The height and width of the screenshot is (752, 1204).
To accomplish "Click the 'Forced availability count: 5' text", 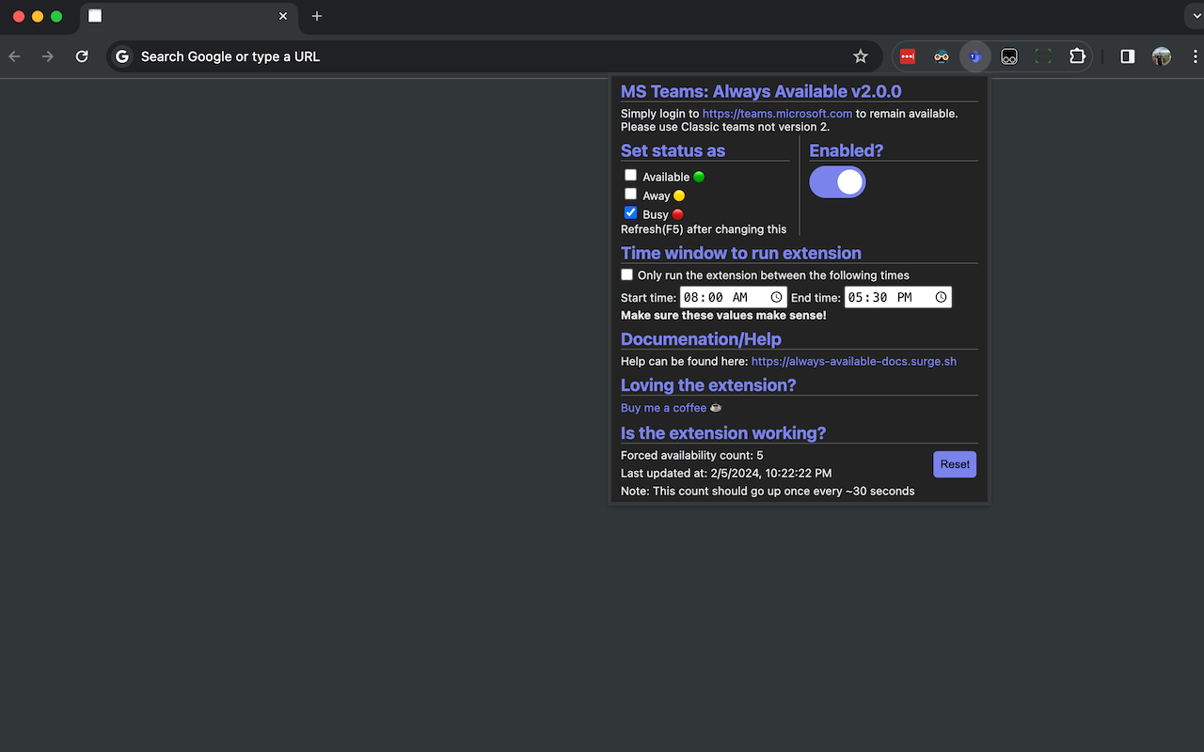I will pos(692,455).
